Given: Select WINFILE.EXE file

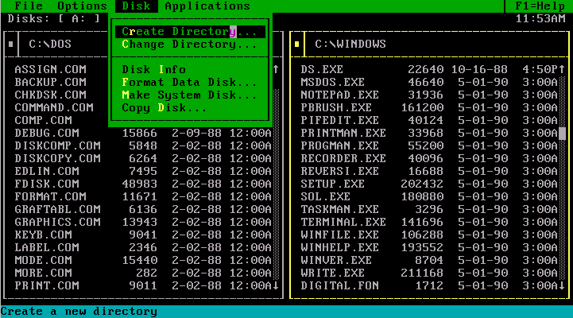Looking at the screenshot, I should [x=430, y=235].
